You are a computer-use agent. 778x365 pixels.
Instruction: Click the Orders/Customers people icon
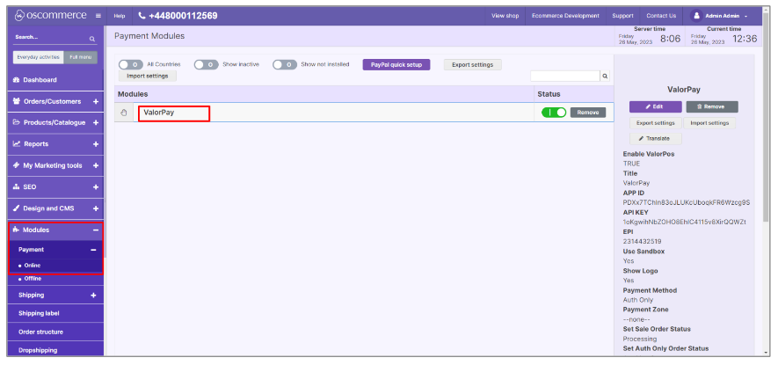pyautogui.click(x=17, y=101)
